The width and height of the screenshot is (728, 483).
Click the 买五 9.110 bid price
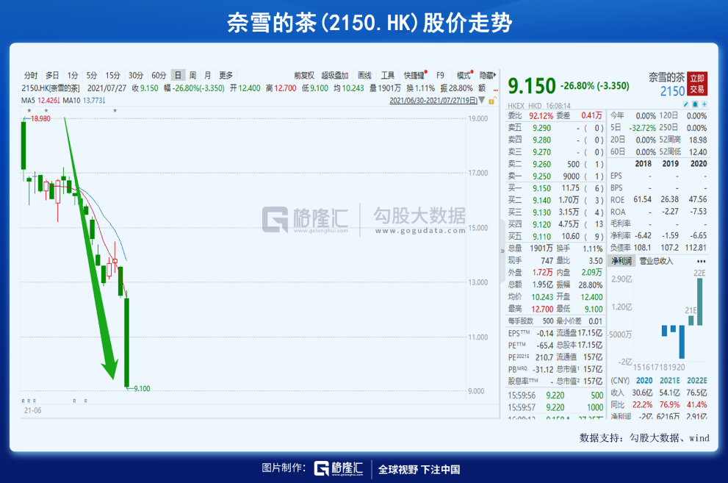(x=541, y=237)
